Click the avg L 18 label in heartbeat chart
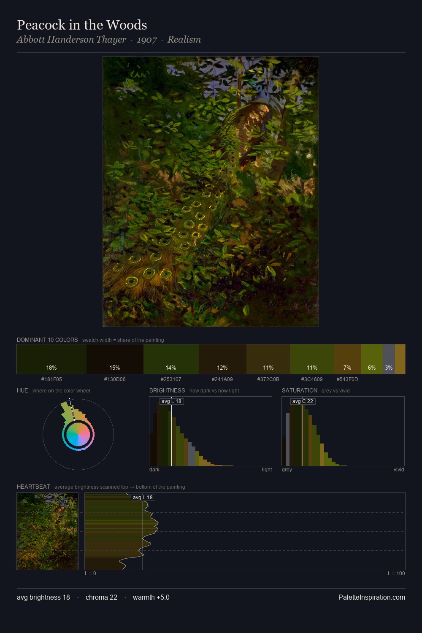The height and width of the screenshot is (633, 422). pyautogui.click(x=143, y=498)
